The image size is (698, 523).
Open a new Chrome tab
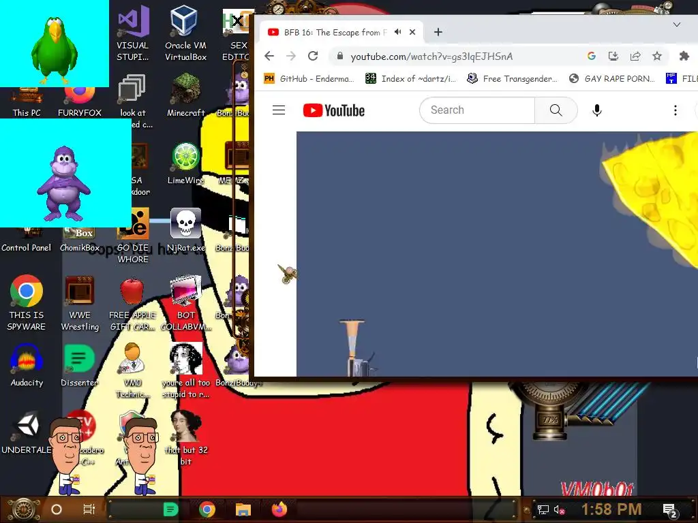point(438,32)
